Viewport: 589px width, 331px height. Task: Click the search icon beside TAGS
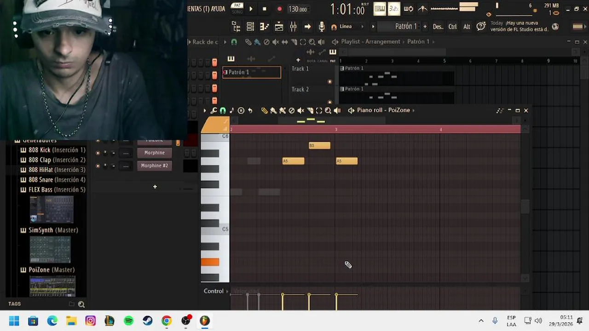81,304
